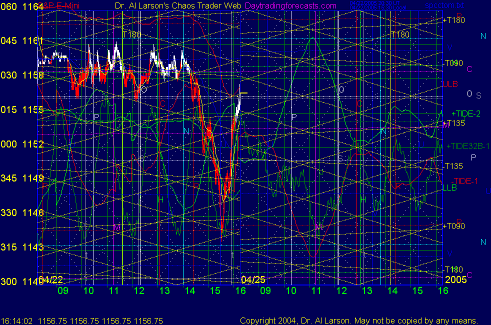Select the +T090 level label
Screen dimensions: 491x325
(x=453, y=226)
